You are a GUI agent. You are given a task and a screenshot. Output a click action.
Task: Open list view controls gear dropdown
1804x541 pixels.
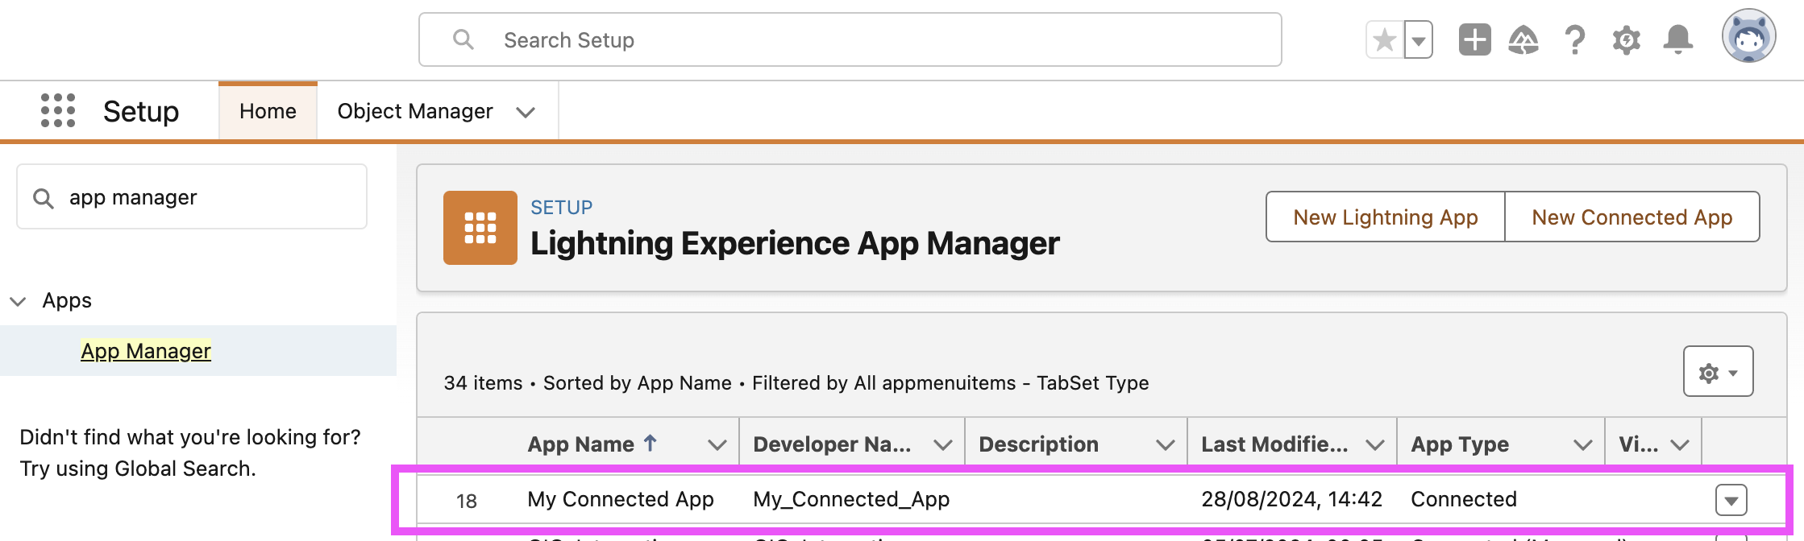(x=1718, y=372)
